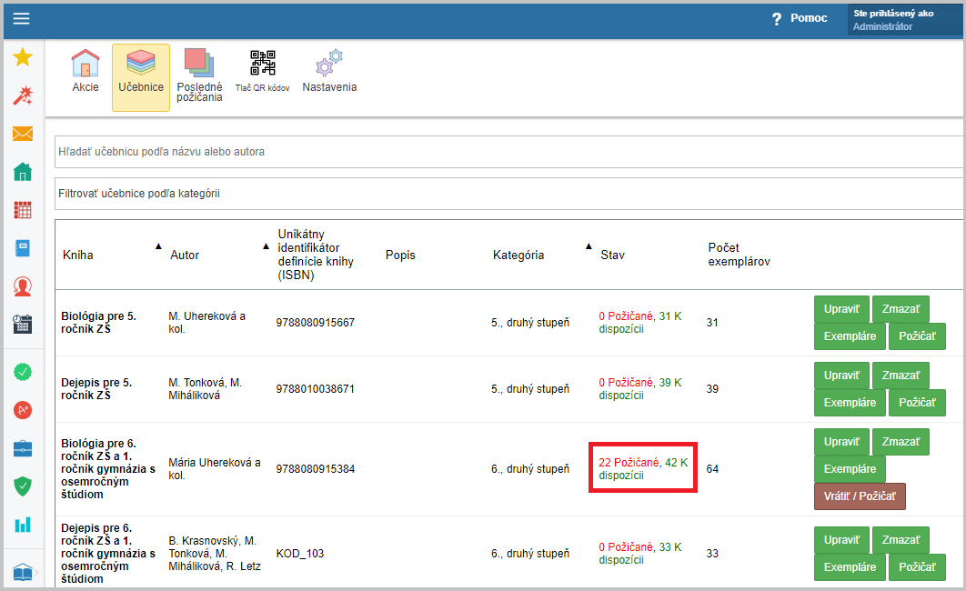This screenshot has width=966, height=591.
Task: Click the green house sidebar icon
Action: (x=23, y=172)
